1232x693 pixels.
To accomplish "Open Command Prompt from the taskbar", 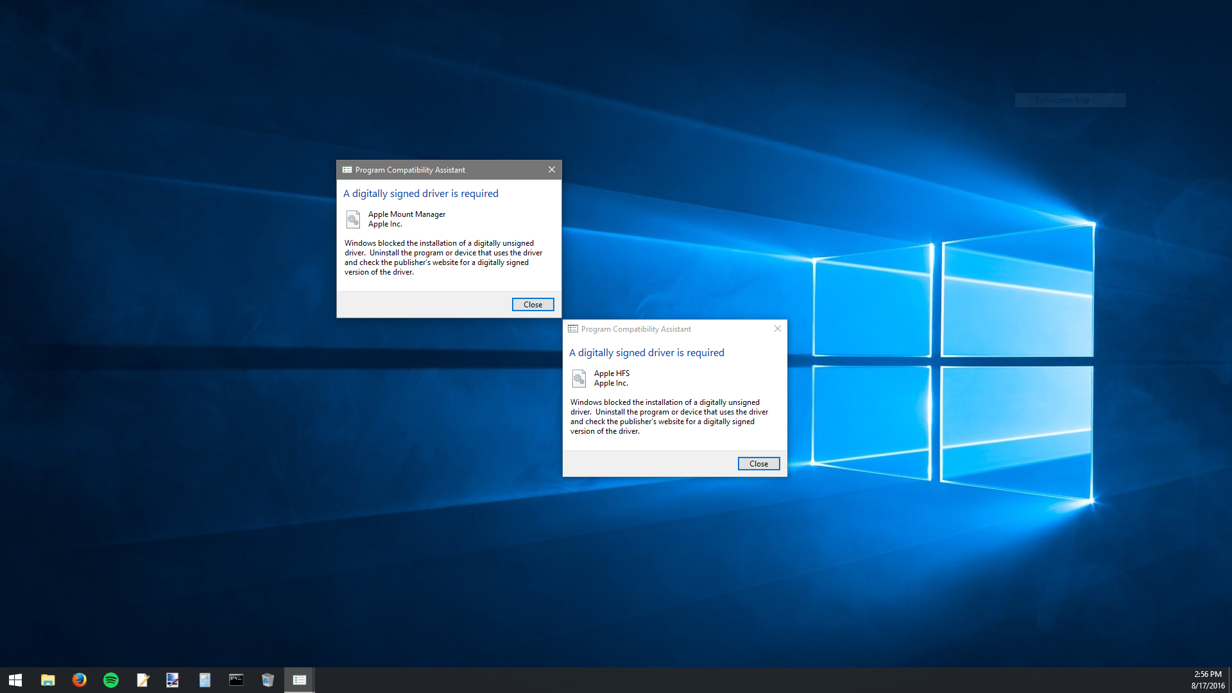I will (236, 680).
